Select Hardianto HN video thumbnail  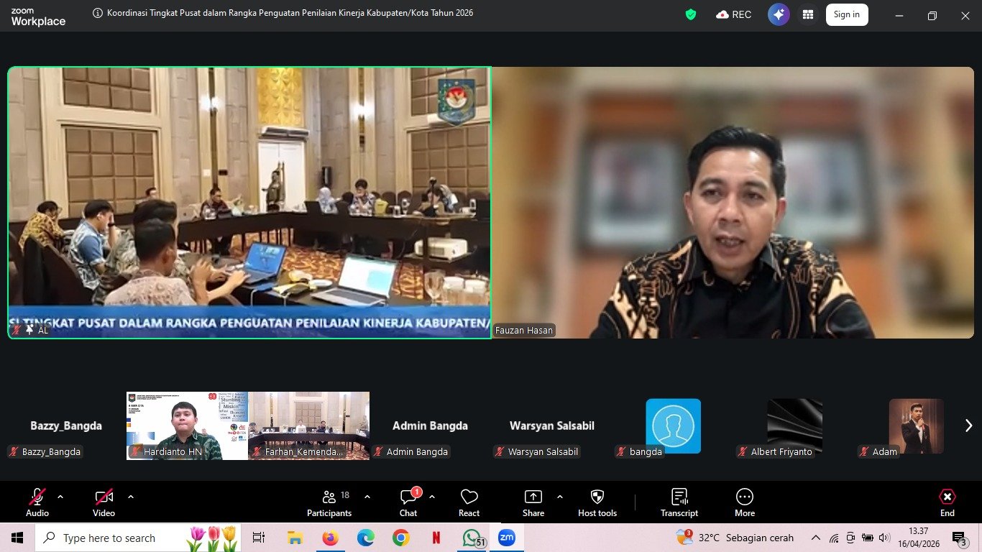coord(187,424)
